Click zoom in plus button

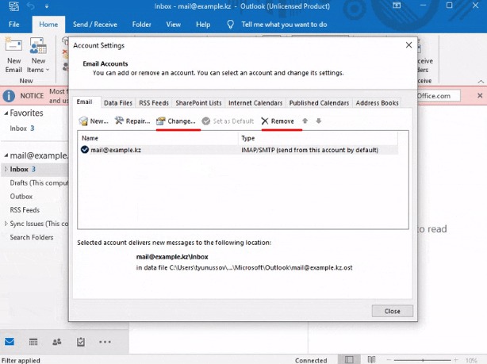455,360
